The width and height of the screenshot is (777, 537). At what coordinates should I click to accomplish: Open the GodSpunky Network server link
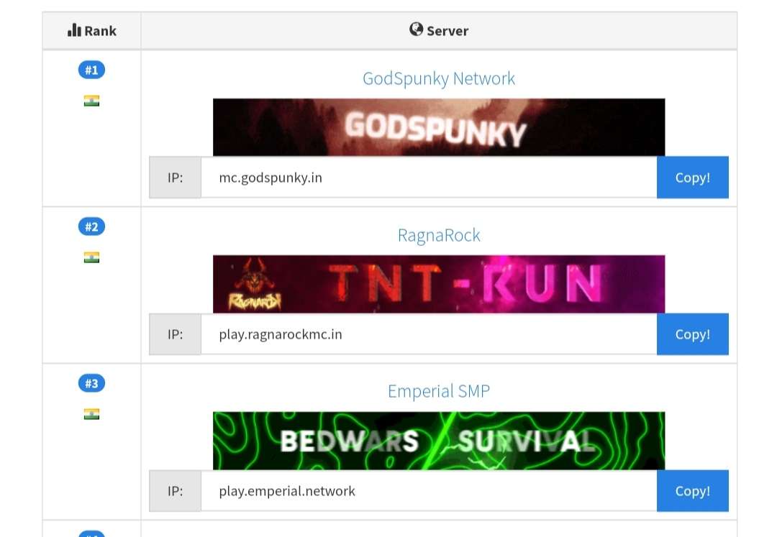click(439, 78)
